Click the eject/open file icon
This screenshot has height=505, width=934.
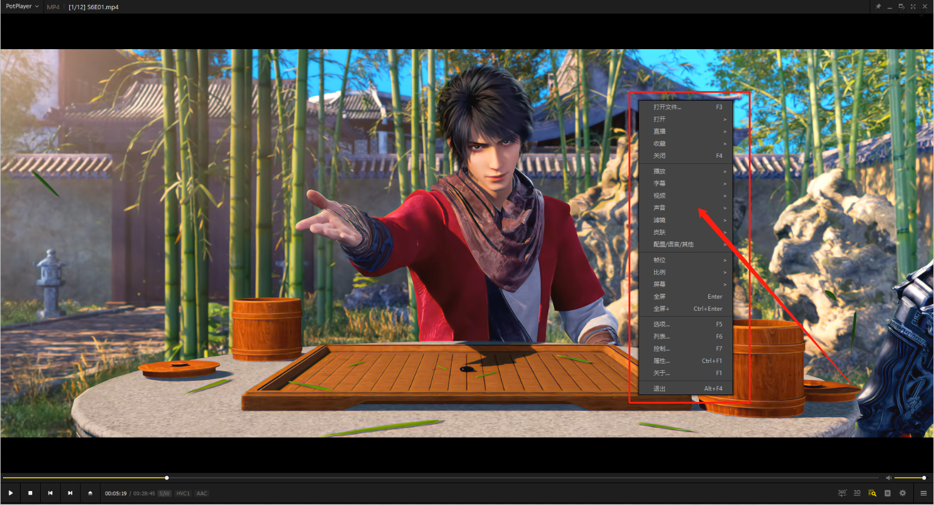tap(90, 493)
